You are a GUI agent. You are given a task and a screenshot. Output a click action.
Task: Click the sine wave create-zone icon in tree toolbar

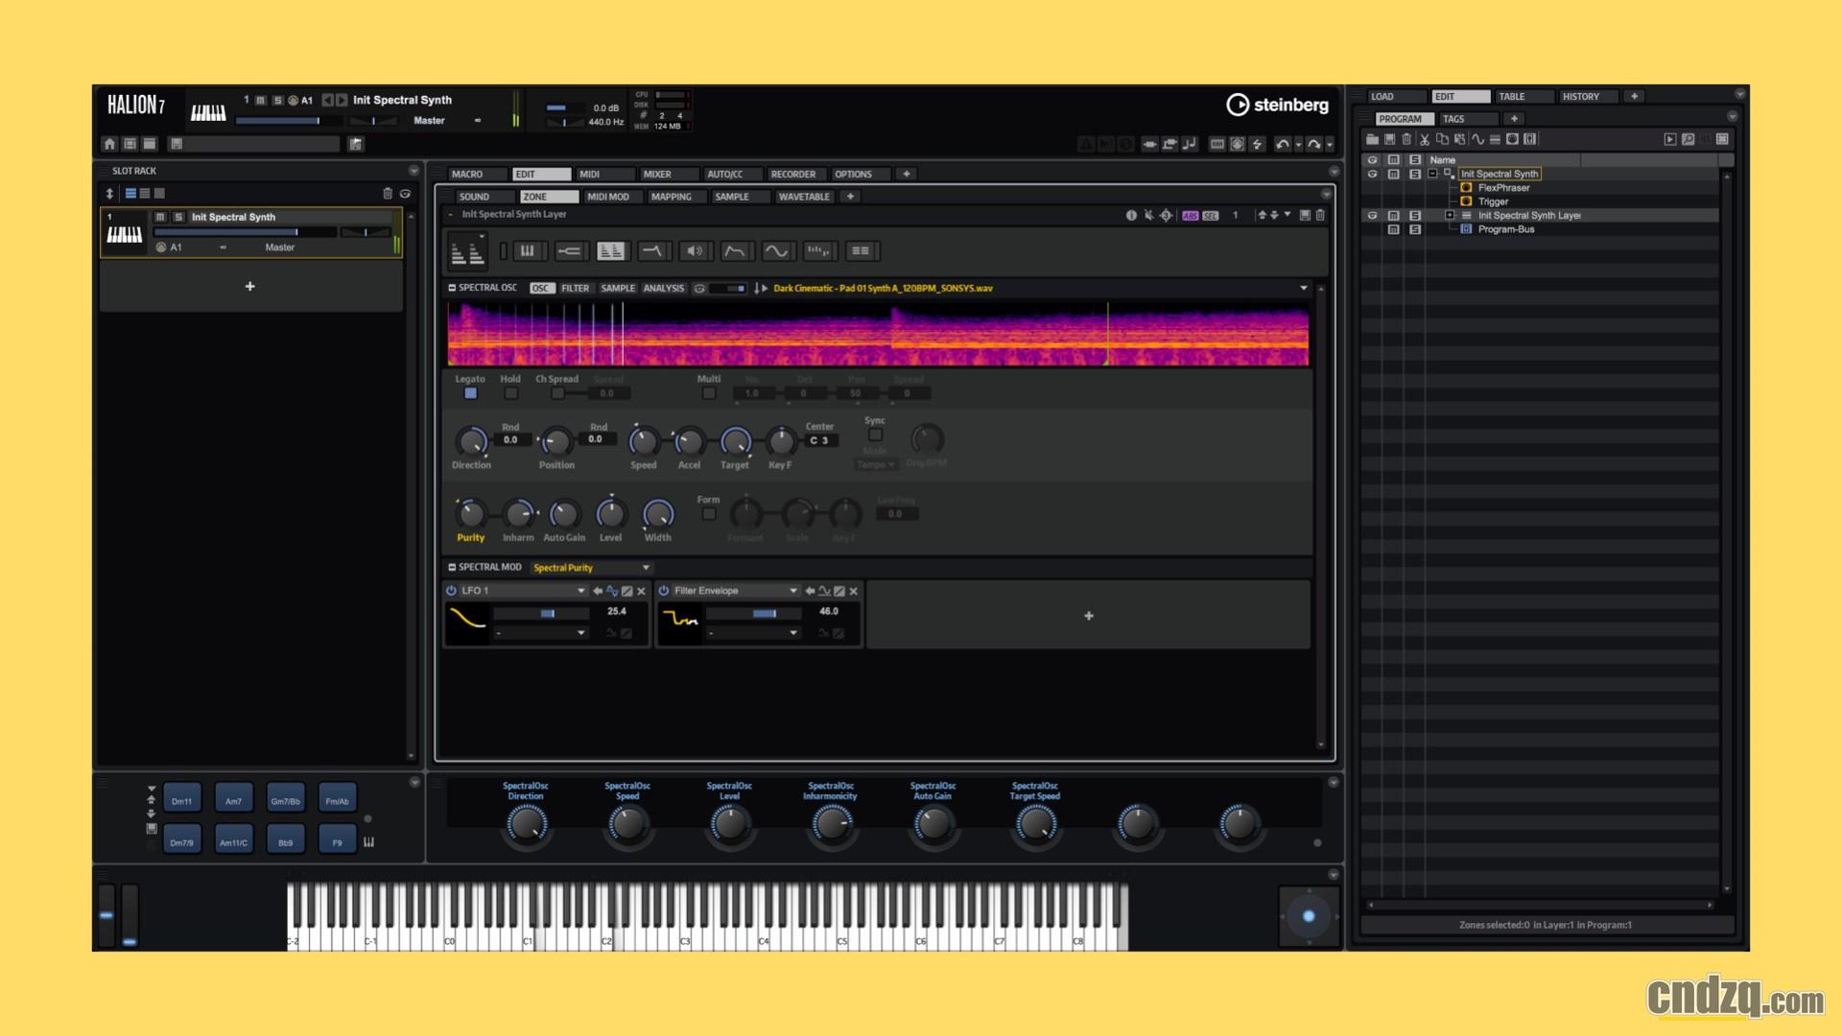pos(1477,139)
